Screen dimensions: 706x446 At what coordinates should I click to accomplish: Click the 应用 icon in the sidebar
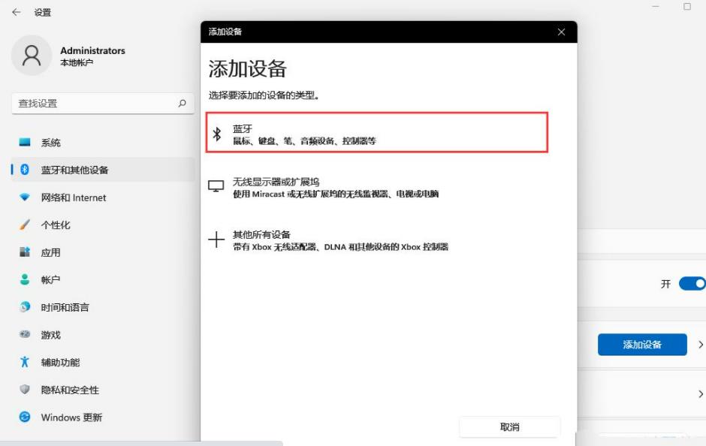(x=26, y=252)
